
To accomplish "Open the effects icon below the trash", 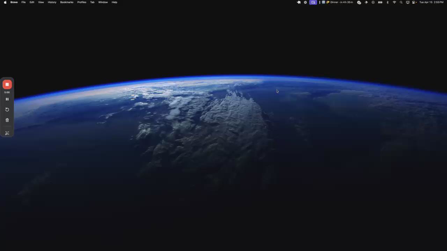I will [x=7, y=133].
